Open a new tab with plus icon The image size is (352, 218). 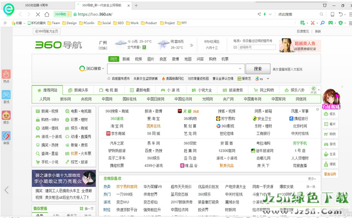(136, 5)
